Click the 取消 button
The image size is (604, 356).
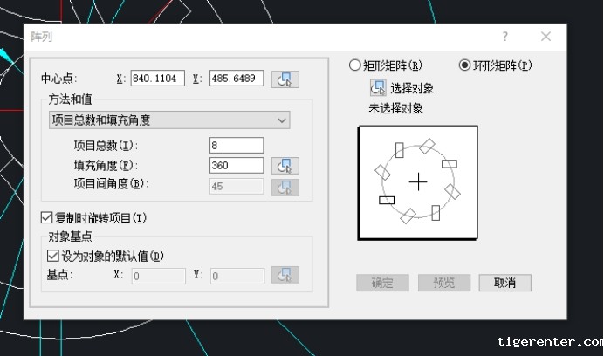point(505,283)
